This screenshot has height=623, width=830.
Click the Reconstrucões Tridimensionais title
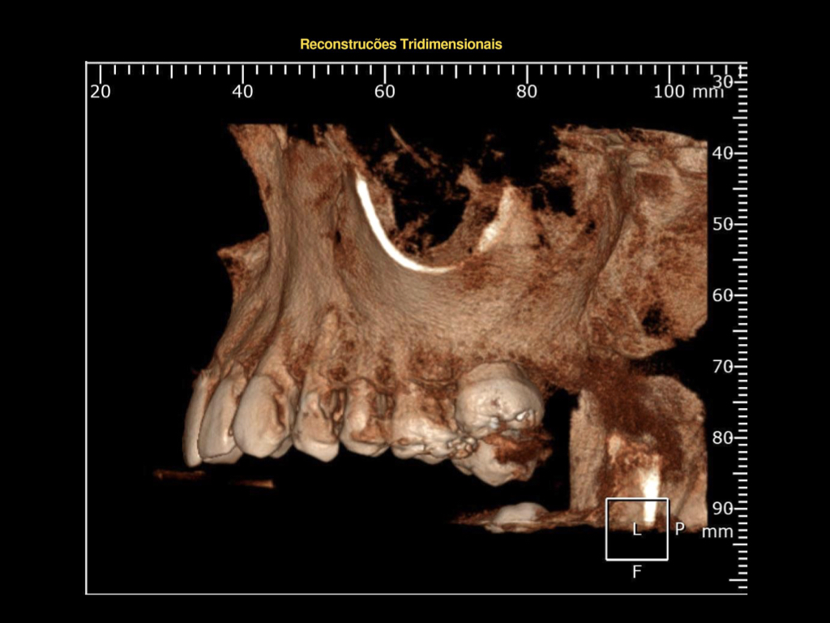pyautogui.click(x=400, y=44)
